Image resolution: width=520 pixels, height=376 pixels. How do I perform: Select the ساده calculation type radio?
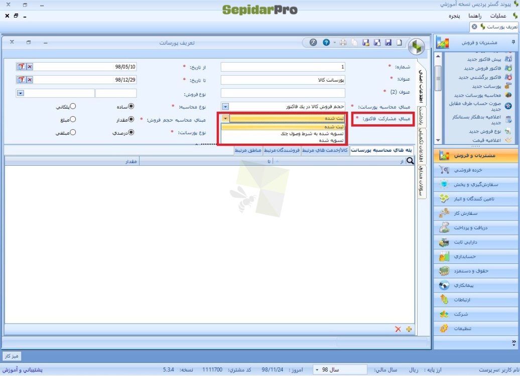point(132,106)
